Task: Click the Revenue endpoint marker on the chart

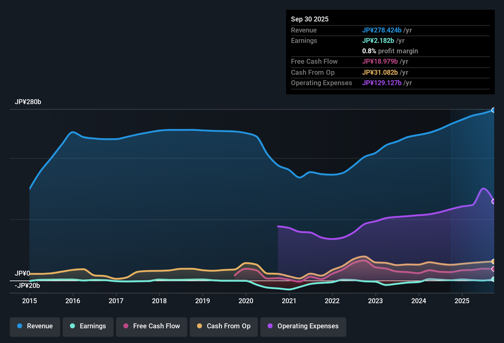Action: [493, 110]
